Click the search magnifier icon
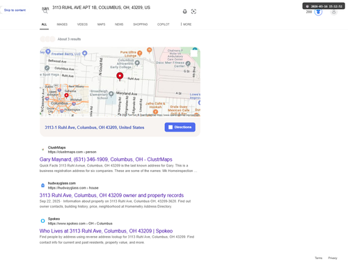 click(45, 11)
